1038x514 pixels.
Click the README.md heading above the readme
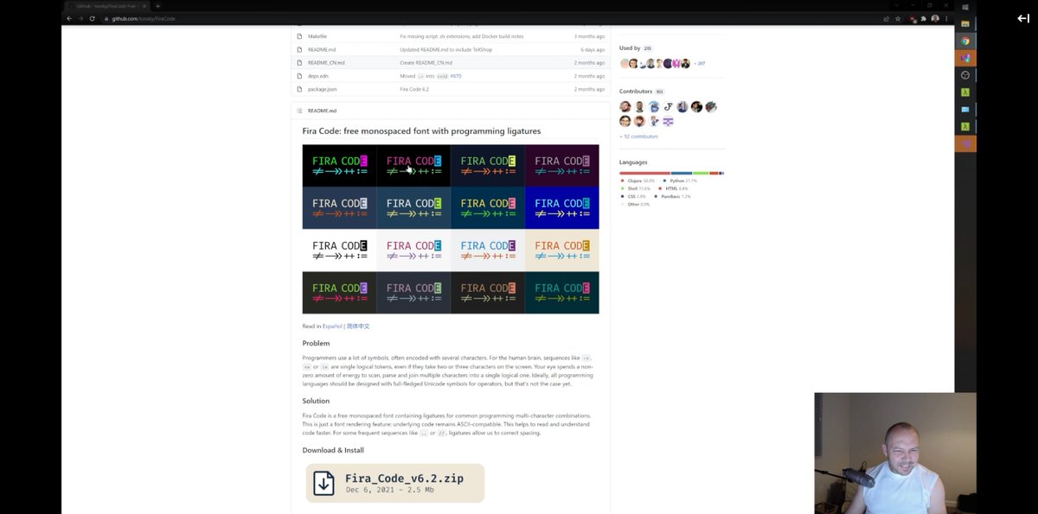322,111
